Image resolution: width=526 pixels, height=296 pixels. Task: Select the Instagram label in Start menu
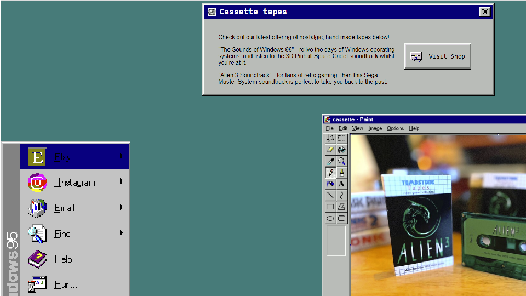(x=75, y=183)
